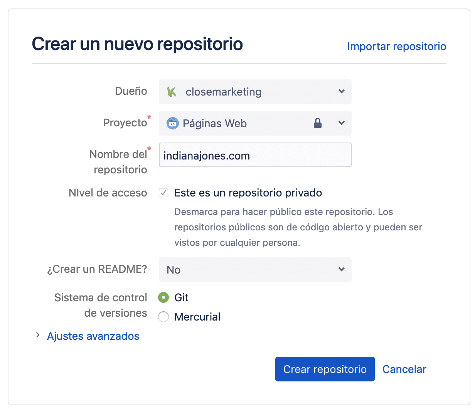Open the ¿Crear un README? dropdown

pos(255,270)
